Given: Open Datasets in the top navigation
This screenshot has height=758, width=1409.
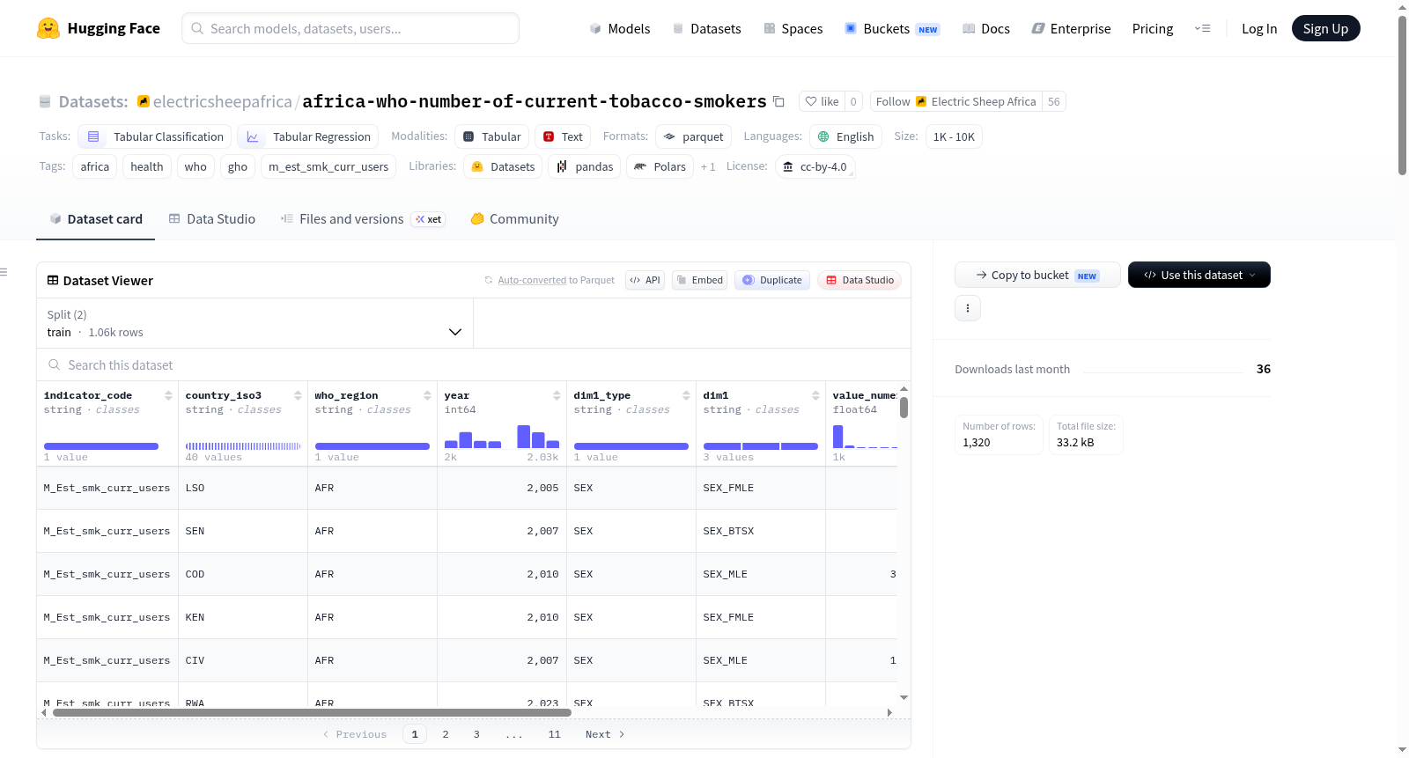Looking at the screenshot, I should point(707,28).
